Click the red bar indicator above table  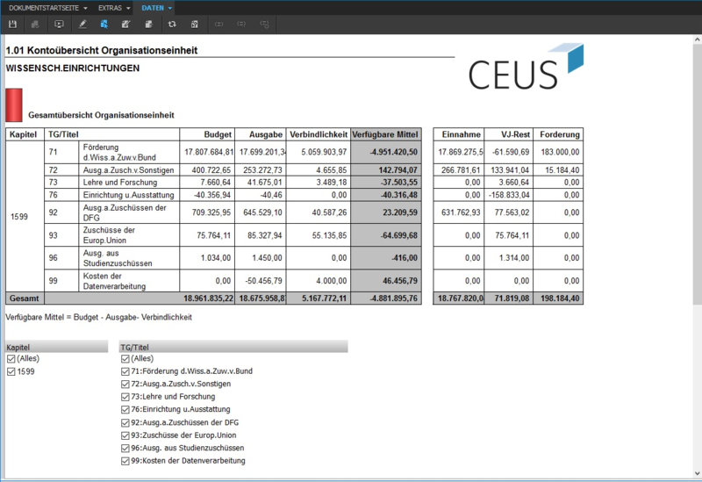coord(13,104)
